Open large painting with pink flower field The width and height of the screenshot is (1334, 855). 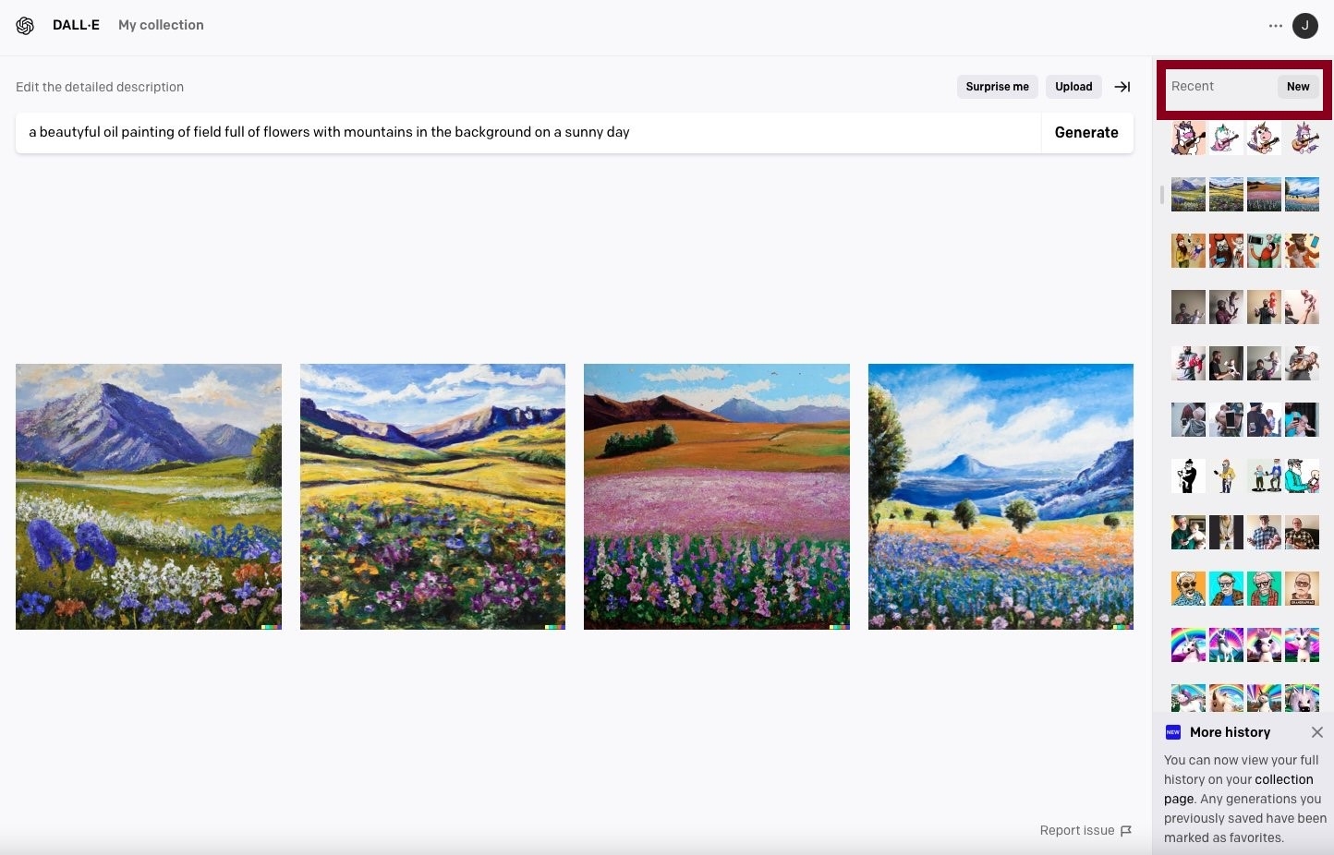pos(717,497)
